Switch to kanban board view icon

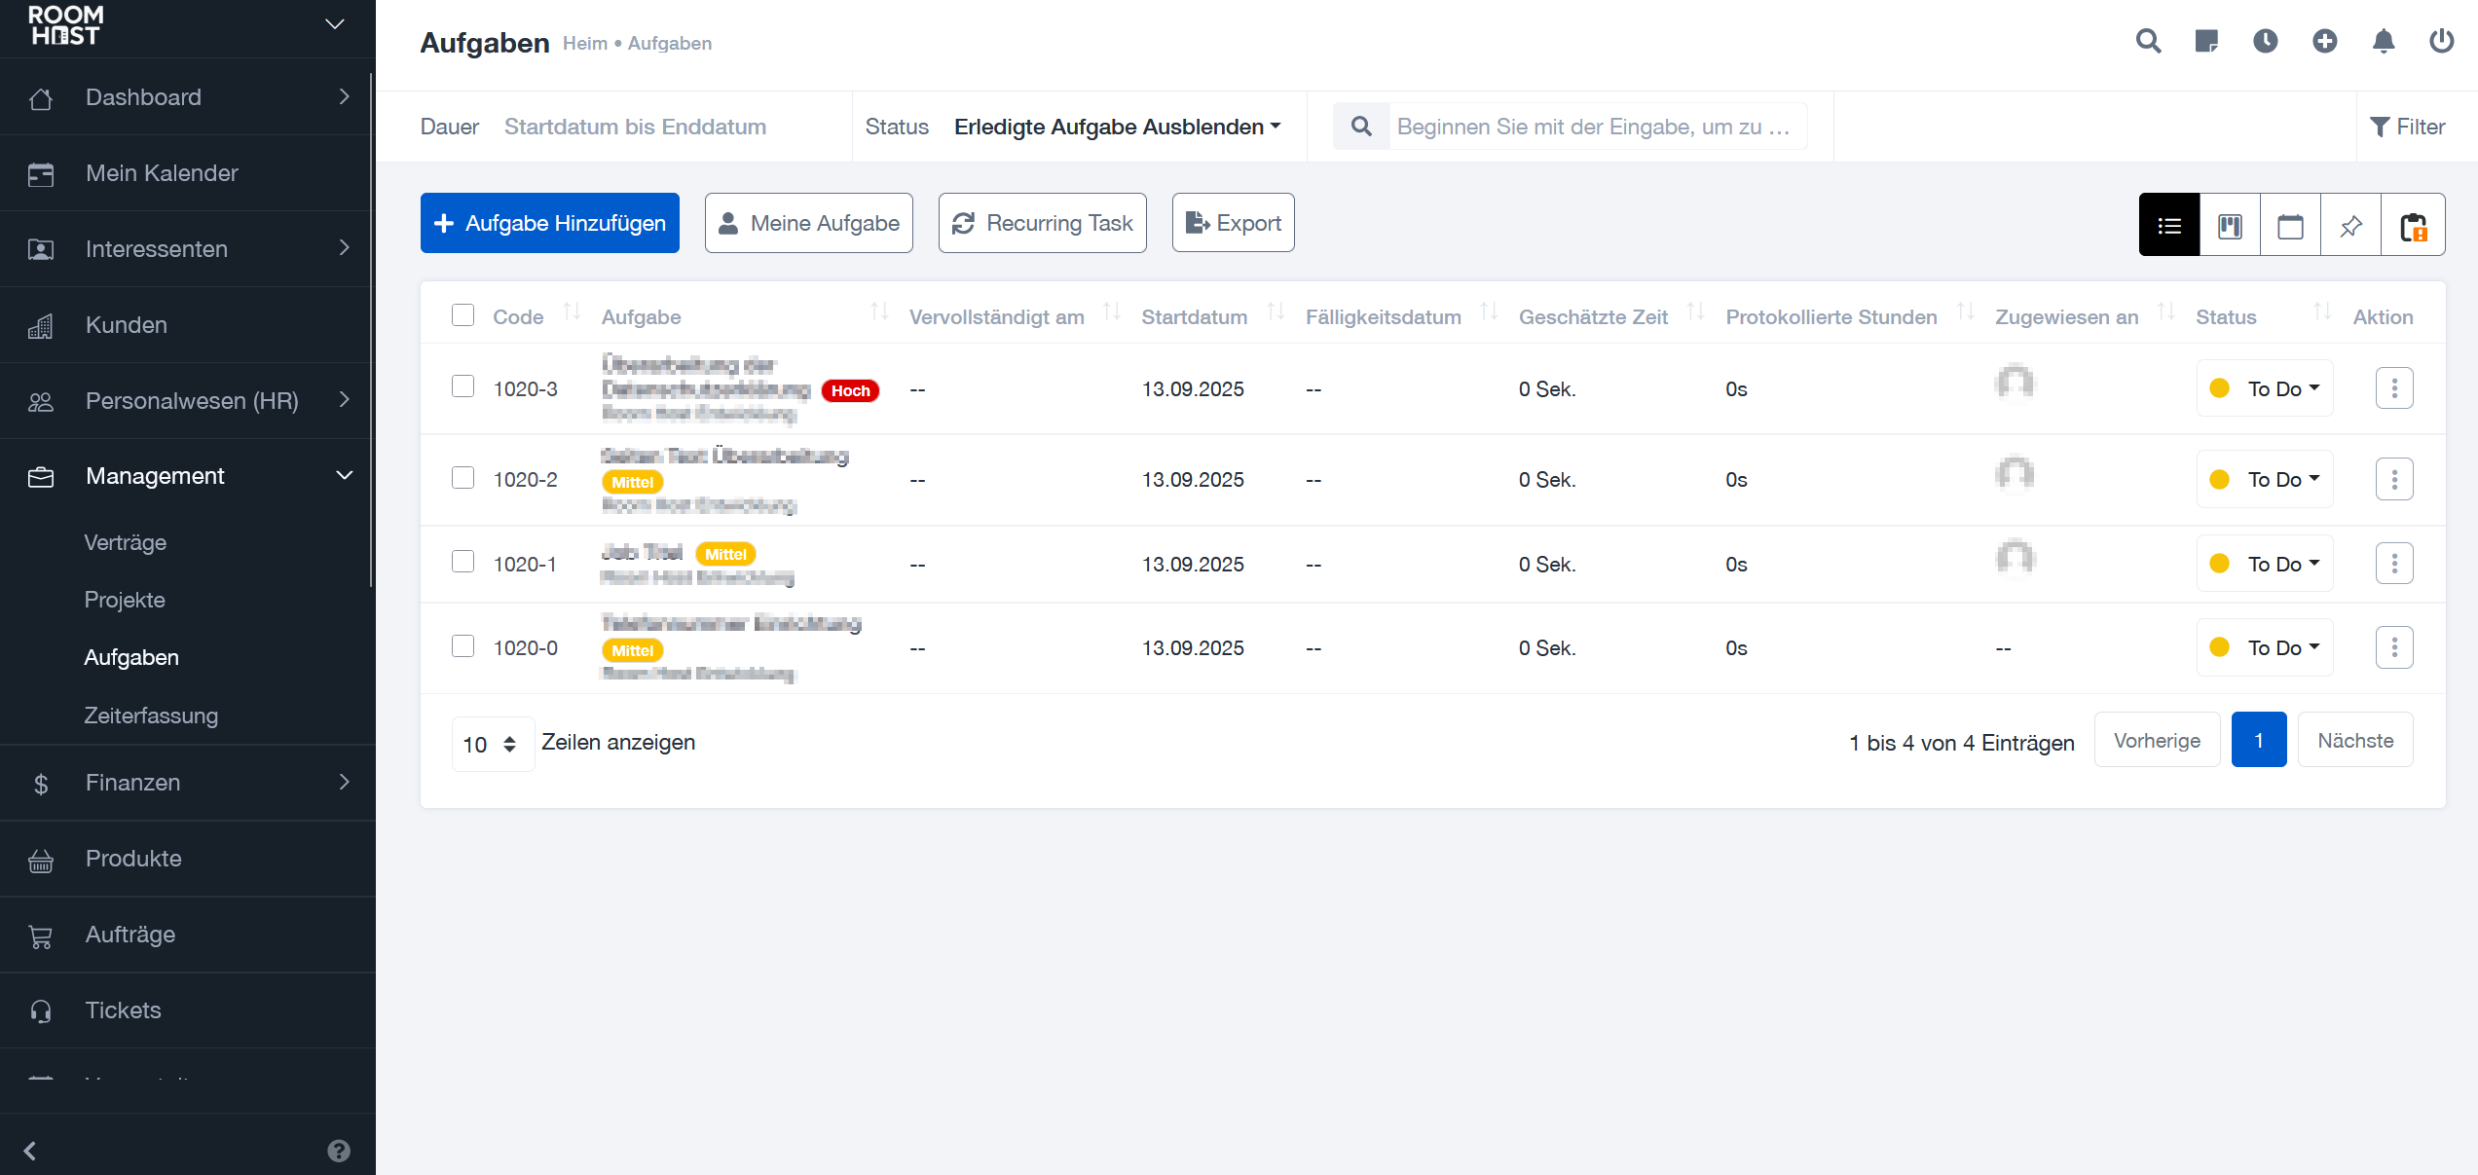[x=2230, y=226]
